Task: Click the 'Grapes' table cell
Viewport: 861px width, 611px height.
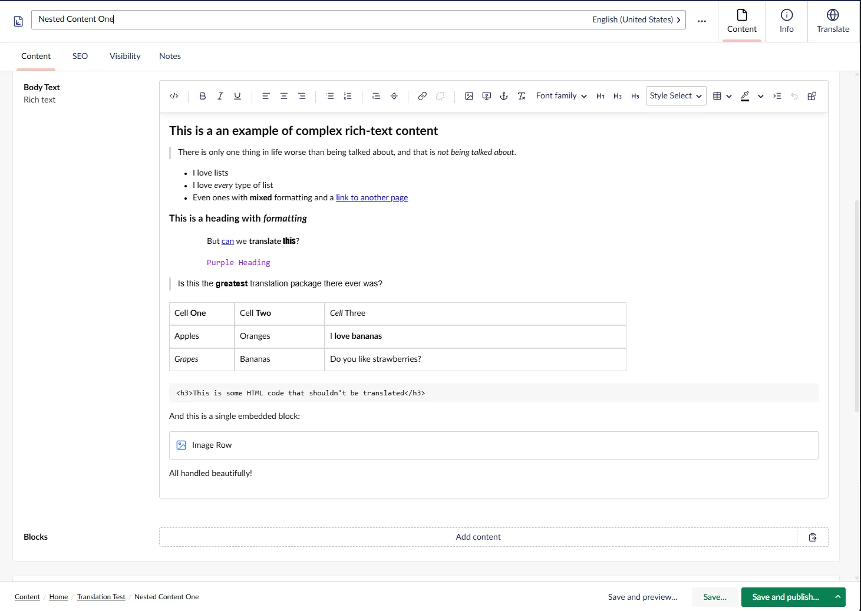Action: [x=202, y=359]
